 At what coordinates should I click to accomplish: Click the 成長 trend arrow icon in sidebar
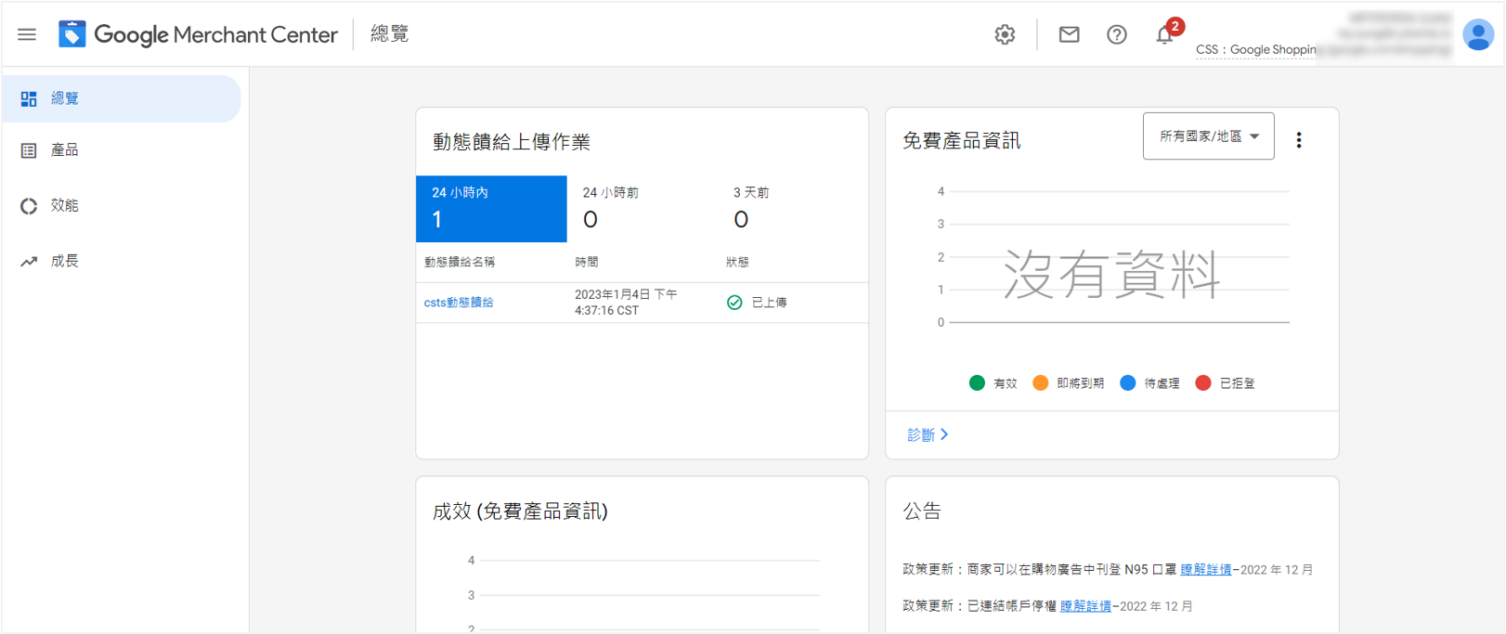coord(29,262)
